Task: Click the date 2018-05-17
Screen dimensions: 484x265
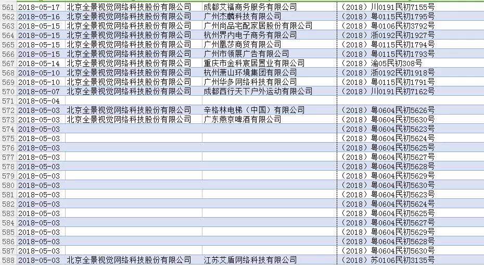Action: click(39, 7)
